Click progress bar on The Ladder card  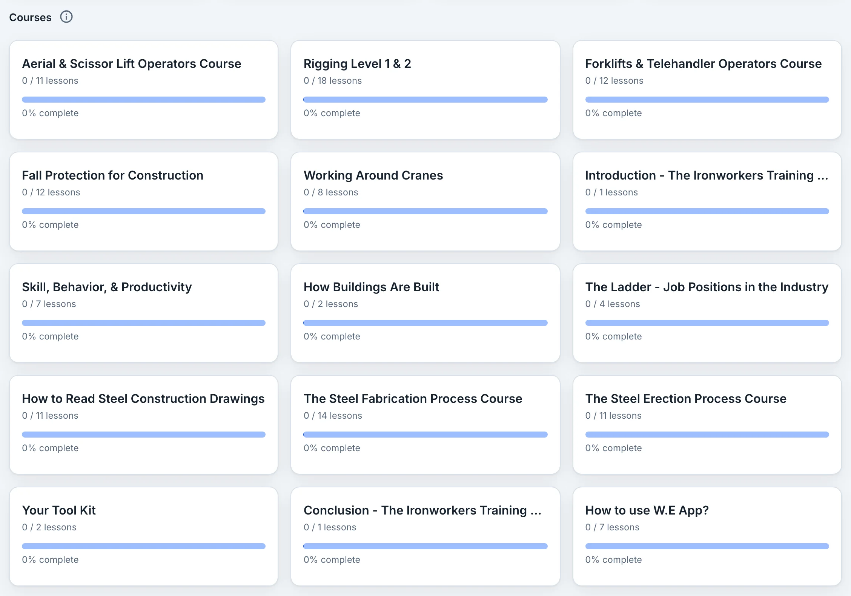pos(707,323)
